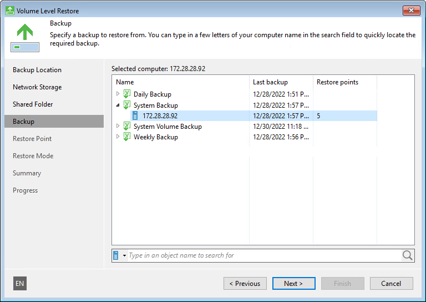Image resolution: width=426 pixels, height=302 pixels.
Task: Select the Progress step
Action: tap(25, 190)
